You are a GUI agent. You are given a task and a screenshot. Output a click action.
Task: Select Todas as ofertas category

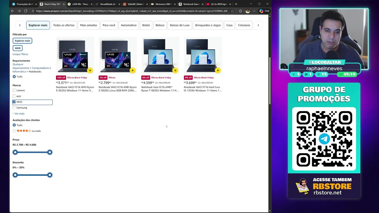pyautogui.click(x=64, y=25)
